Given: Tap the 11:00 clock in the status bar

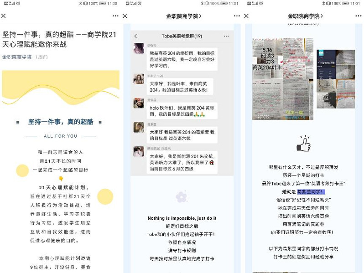Looking at the screenshot, I should pyautogui.click(x=112, y=4).
